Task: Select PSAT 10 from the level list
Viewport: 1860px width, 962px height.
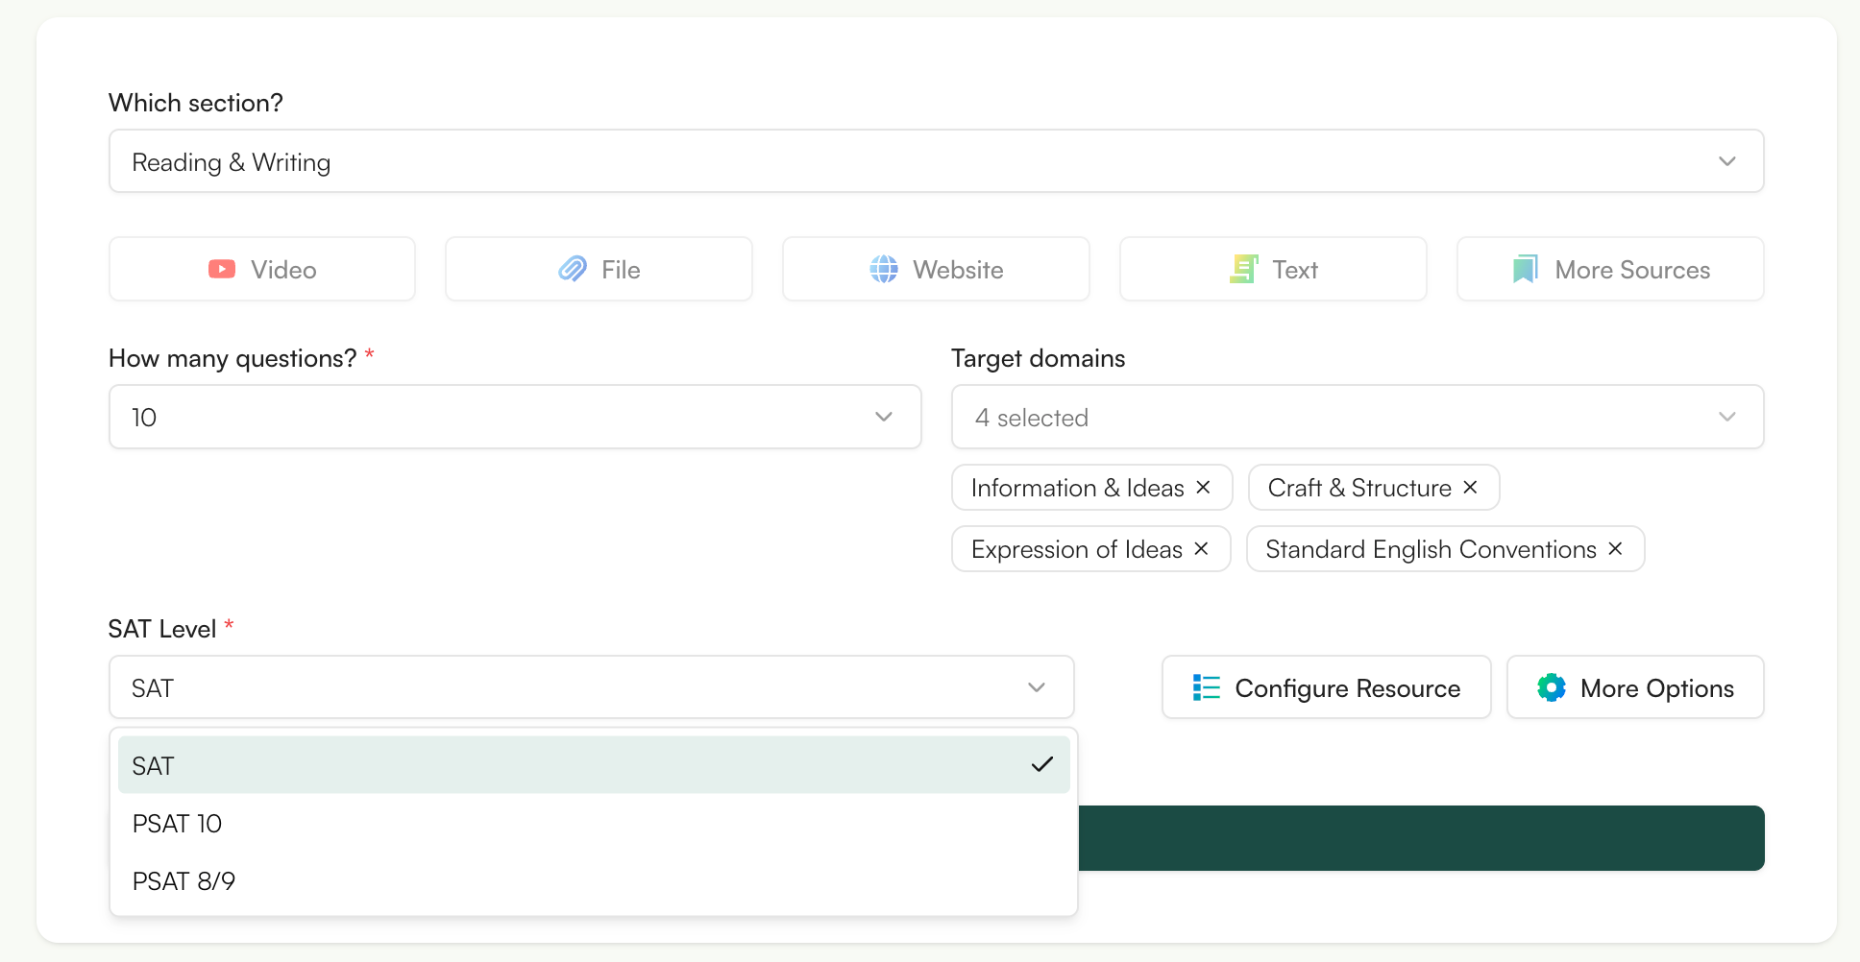Action: 594,824
